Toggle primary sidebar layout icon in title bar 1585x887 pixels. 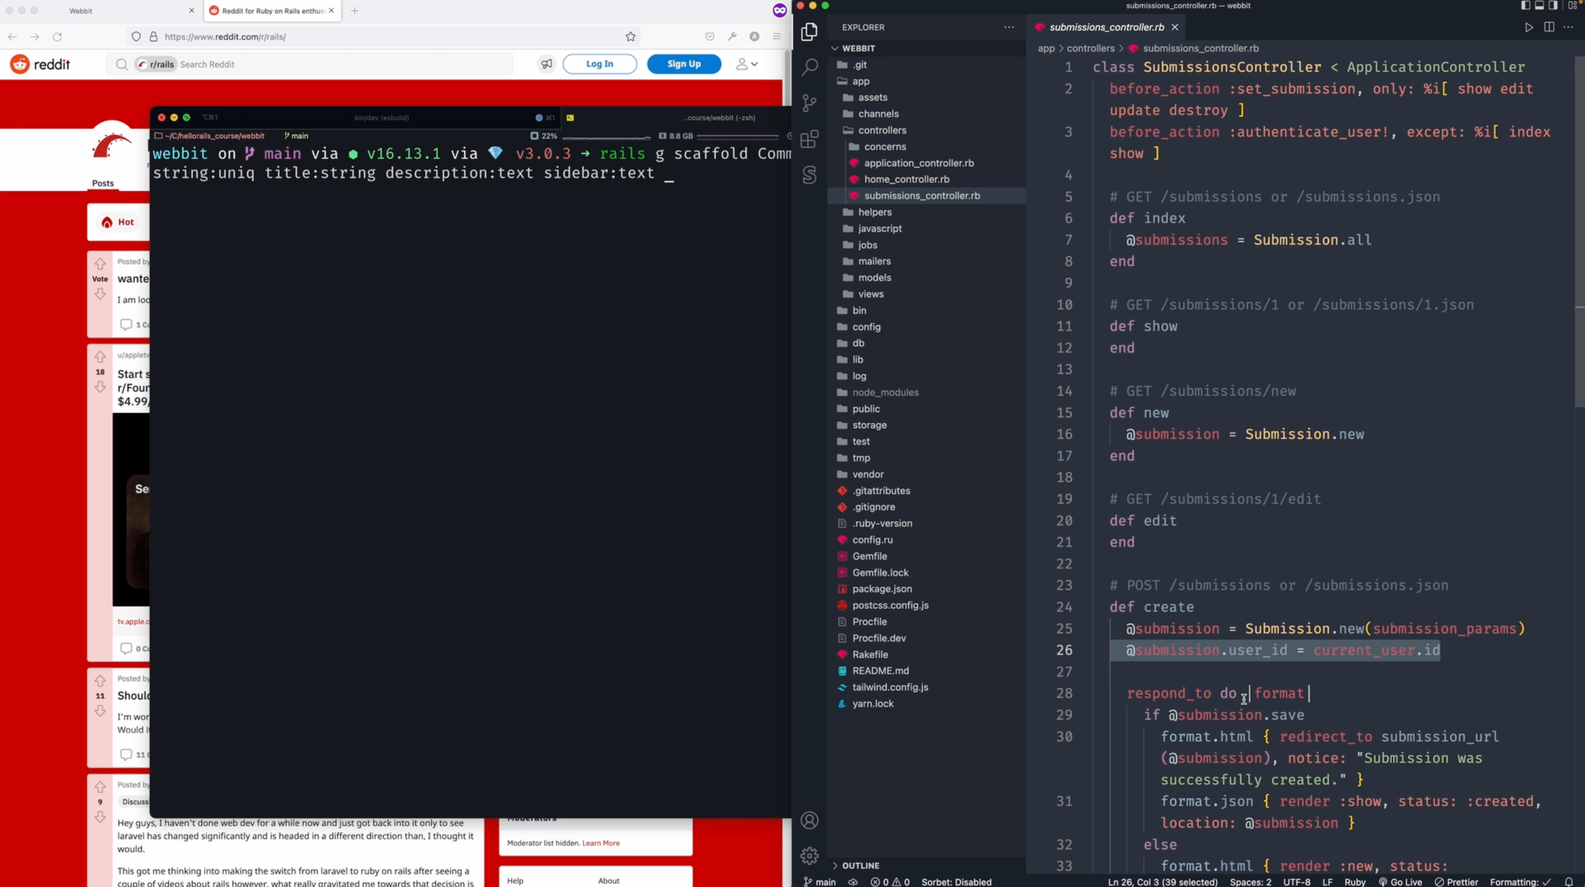click(x=1525, y=5)
